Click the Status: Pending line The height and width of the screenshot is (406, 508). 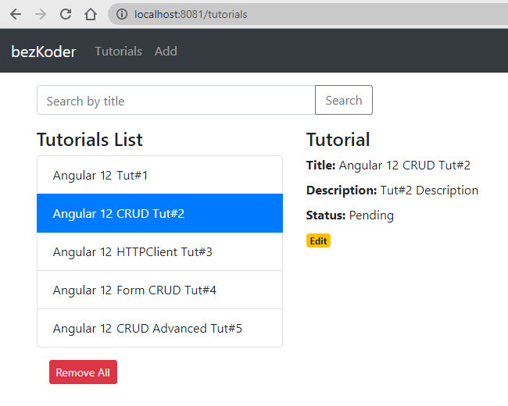(350, 215)
